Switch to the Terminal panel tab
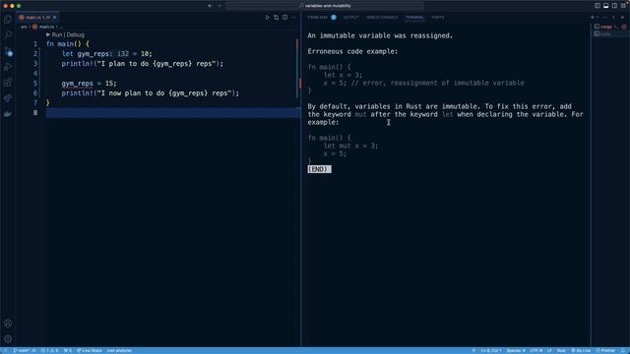The width and height of the screenshot is (630, 354). coord(414,18)
